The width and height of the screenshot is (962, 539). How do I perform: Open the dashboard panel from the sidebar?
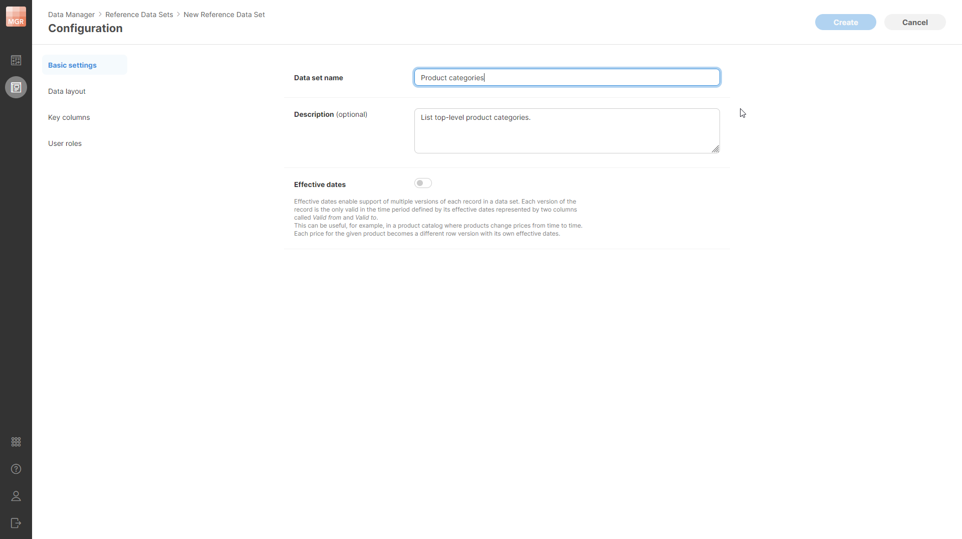tap(16, 60)
